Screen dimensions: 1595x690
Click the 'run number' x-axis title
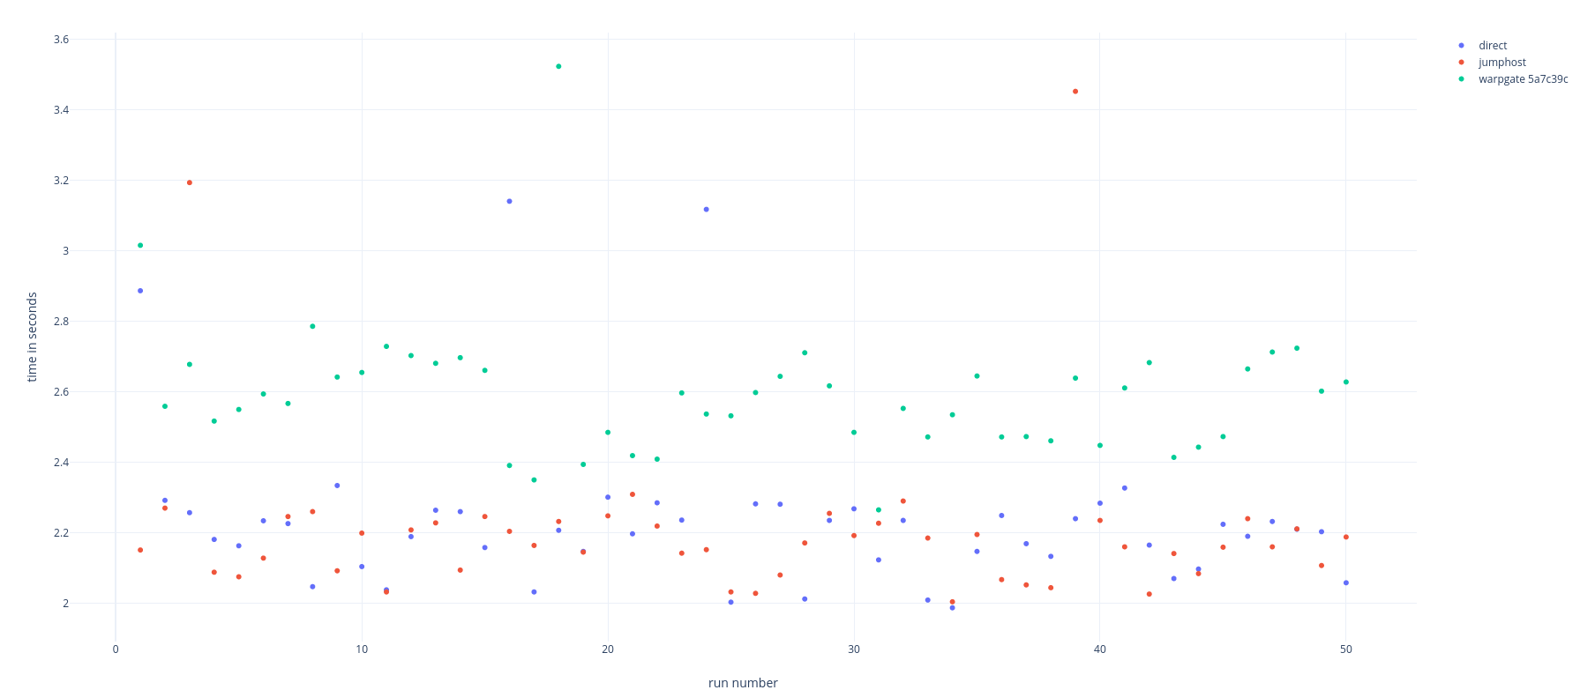click(x=743, y=682)
